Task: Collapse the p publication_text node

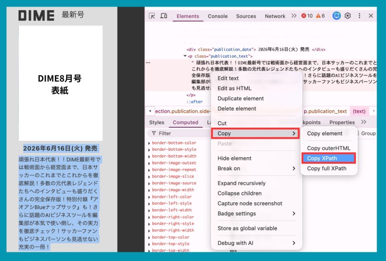Action: coord(185,56)
